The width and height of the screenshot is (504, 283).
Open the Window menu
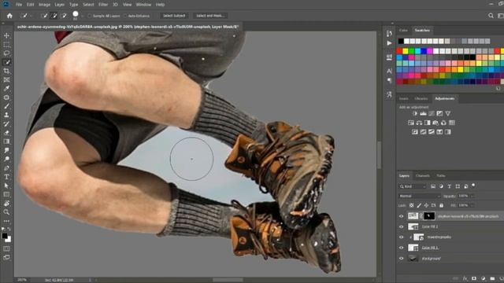pos(143,5)
